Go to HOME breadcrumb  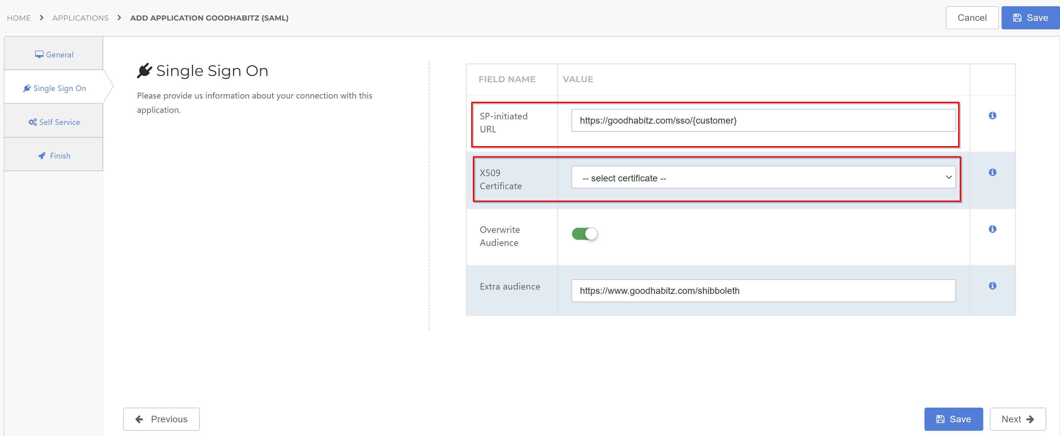pyautogui.click(x=19, y=18)
